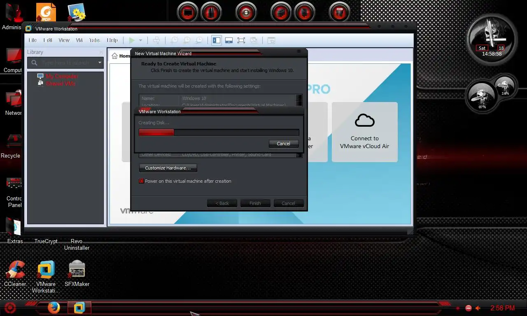This screenshot has height=316, width=527.
Task: Open the File menu in VMware Workstation
Action: [33, 40]
